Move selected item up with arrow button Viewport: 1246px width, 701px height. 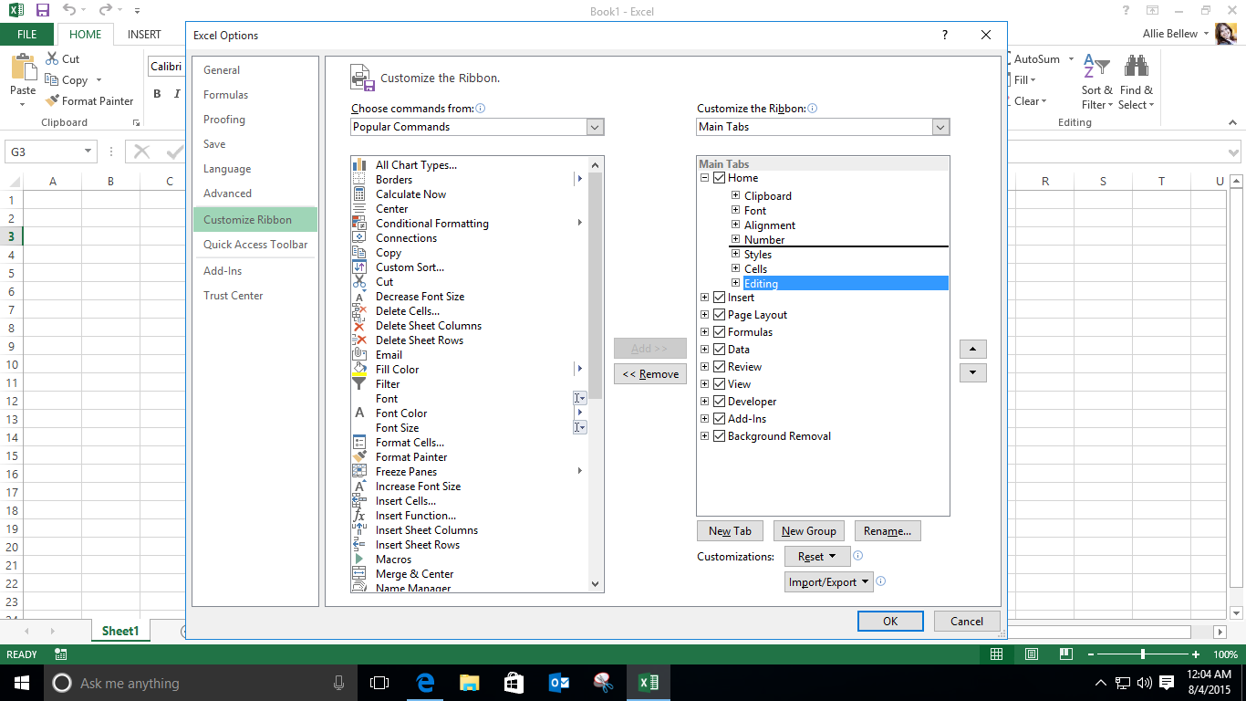point(972,350)
